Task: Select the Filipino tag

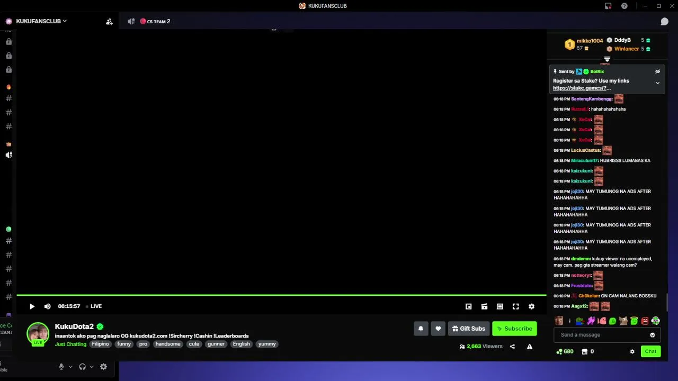Action: tap(100, 344)
